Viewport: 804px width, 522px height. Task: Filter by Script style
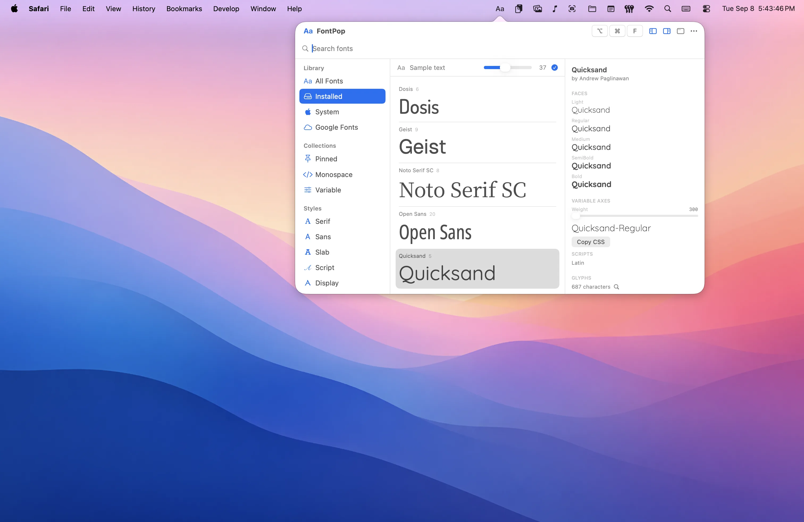[x=342, y=267]
